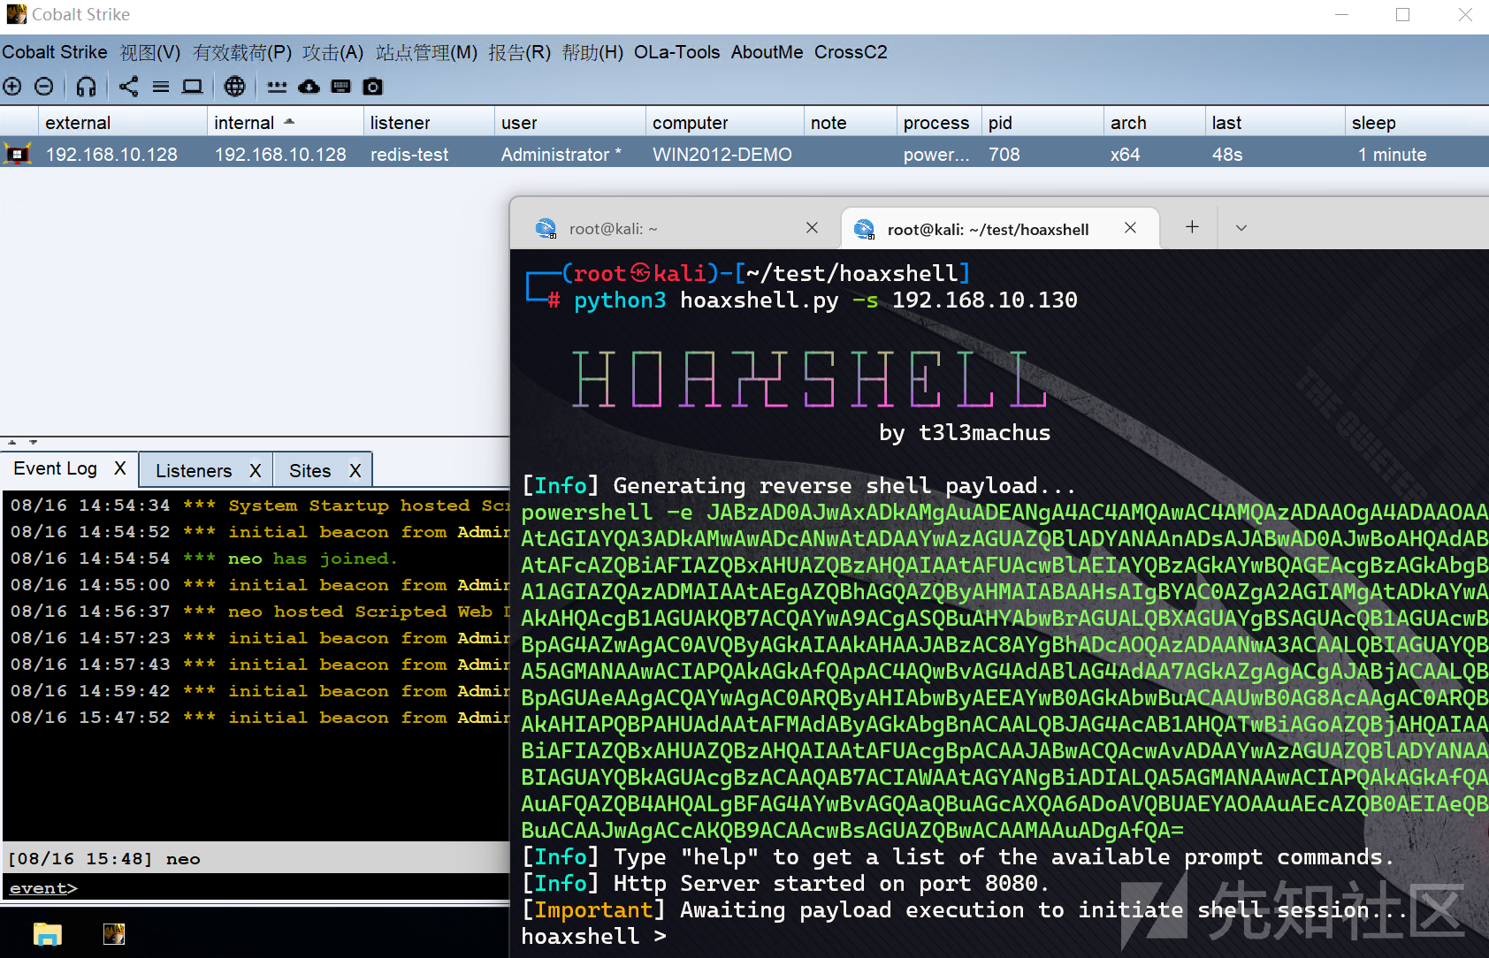The width and height of the screenshot is (1489, 958).
Task: Sort sessions by process column
Action: (x=938, y=123)
